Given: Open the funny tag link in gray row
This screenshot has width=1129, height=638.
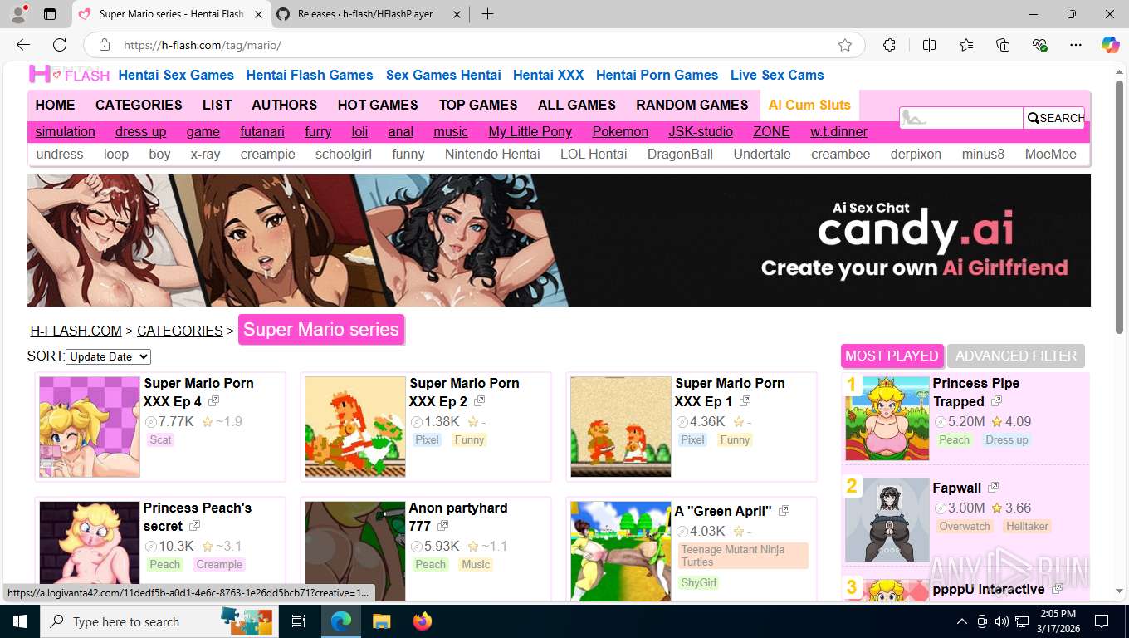Looking at the screenshot, I should (408, 154).
